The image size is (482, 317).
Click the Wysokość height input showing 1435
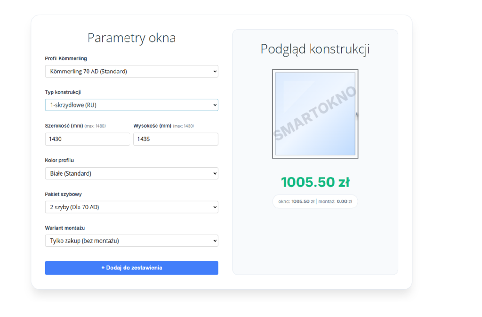pyautogui.click(x=175, y=139)
